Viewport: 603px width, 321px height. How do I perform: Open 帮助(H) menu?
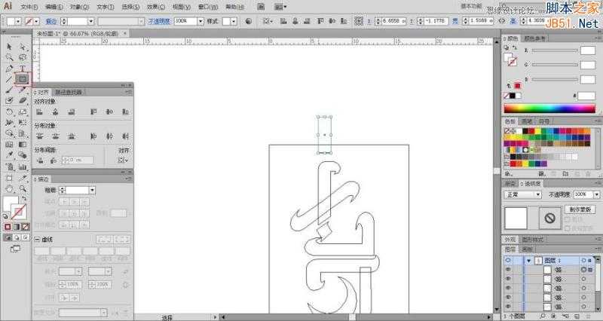pos(234,7)
